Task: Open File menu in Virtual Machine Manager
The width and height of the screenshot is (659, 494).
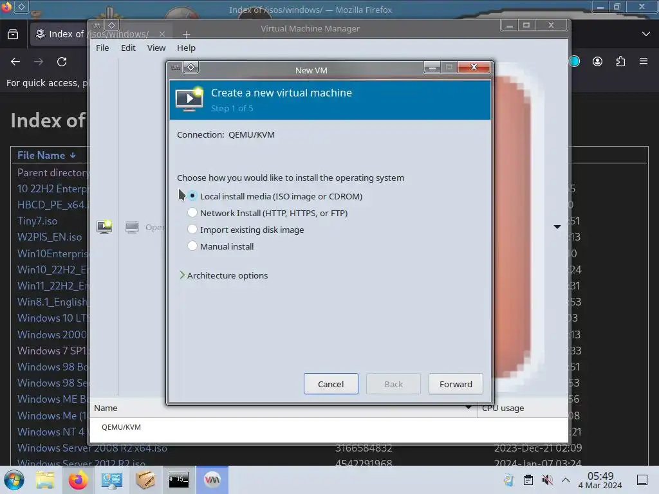Action: 102,48
